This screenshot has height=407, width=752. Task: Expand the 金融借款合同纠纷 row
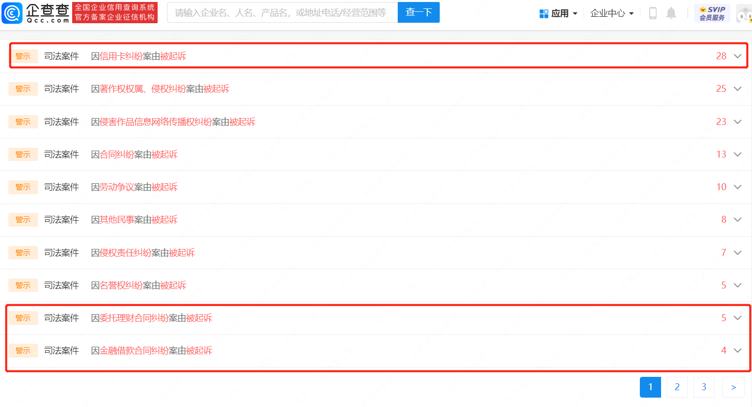point(737,351)
